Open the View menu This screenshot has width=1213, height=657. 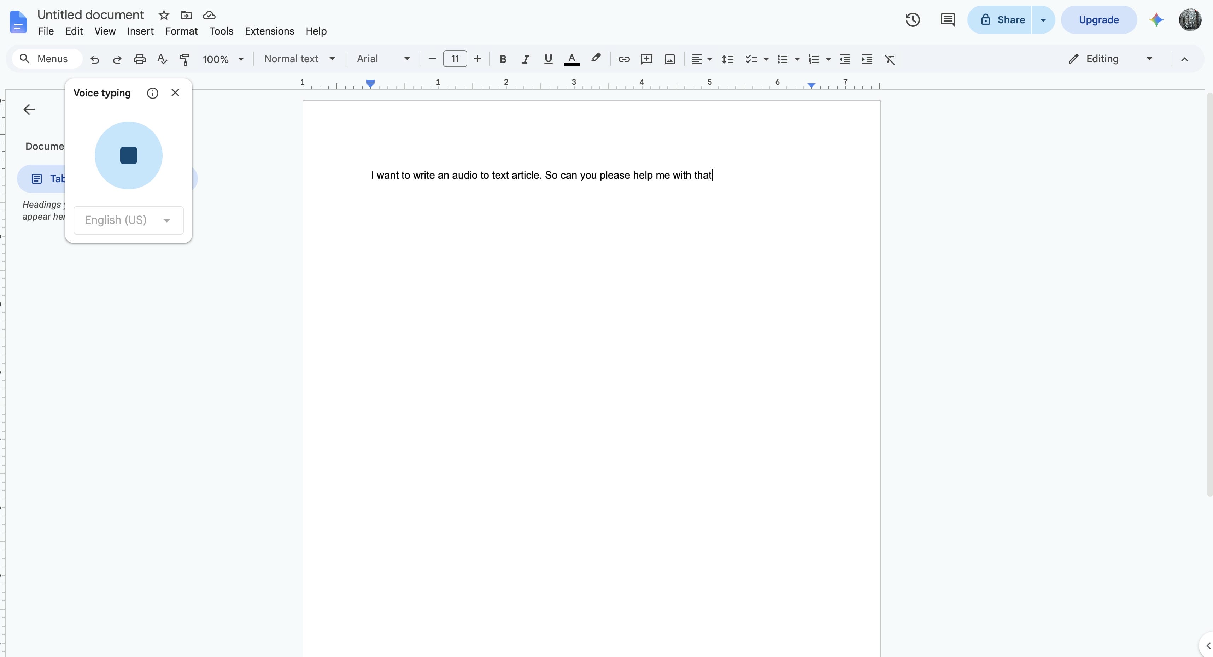coord(105,31)
